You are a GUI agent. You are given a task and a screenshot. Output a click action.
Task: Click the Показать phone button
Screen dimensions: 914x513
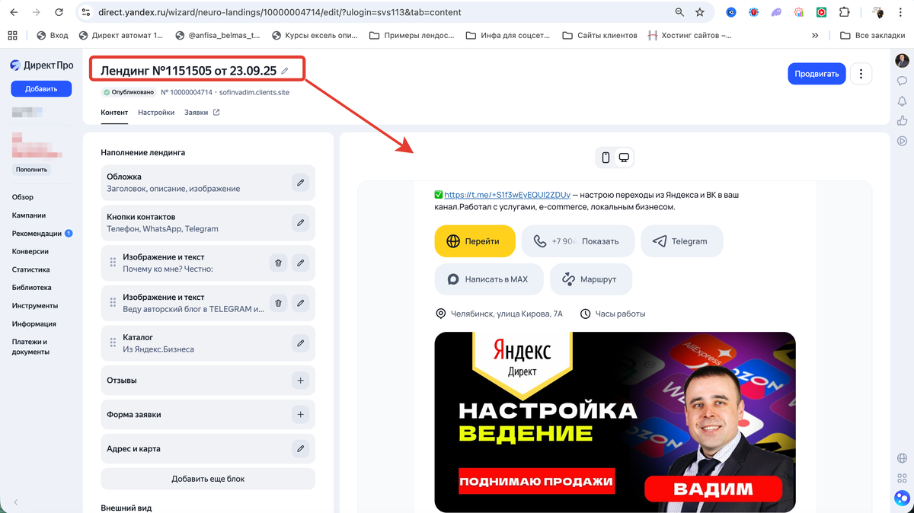[579, 241]
